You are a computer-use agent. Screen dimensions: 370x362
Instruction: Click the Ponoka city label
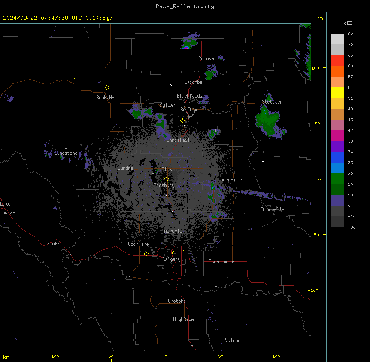pyautogui.click(x=206, y=58)
